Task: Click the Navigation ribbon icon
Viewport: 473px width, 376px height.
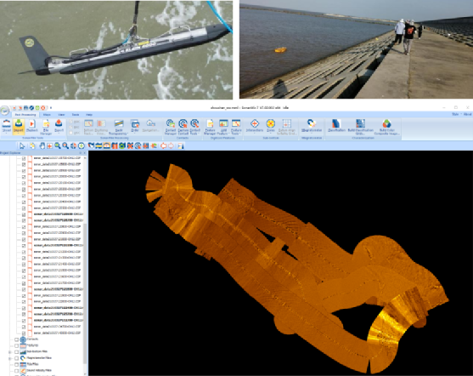Action: coord(150,126)
